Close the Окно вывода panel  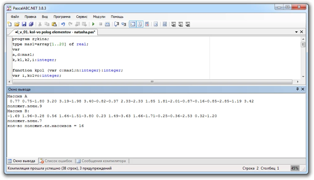(x=303, y=89)
